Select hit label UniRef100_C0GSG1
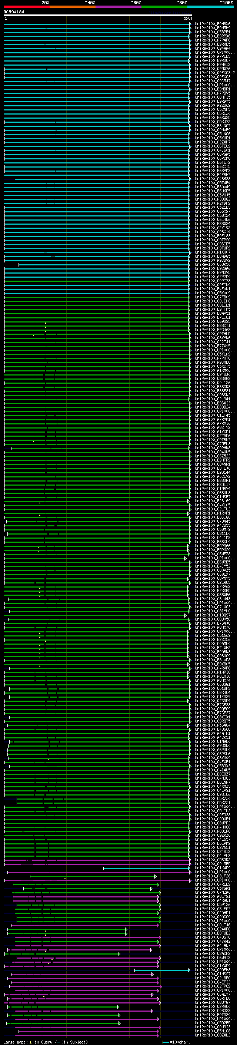 tap(213, 684)
